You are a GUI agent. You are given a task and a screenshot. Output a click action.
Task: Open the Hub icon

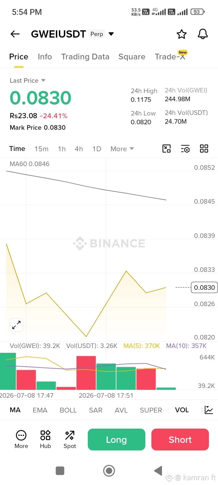45,439
